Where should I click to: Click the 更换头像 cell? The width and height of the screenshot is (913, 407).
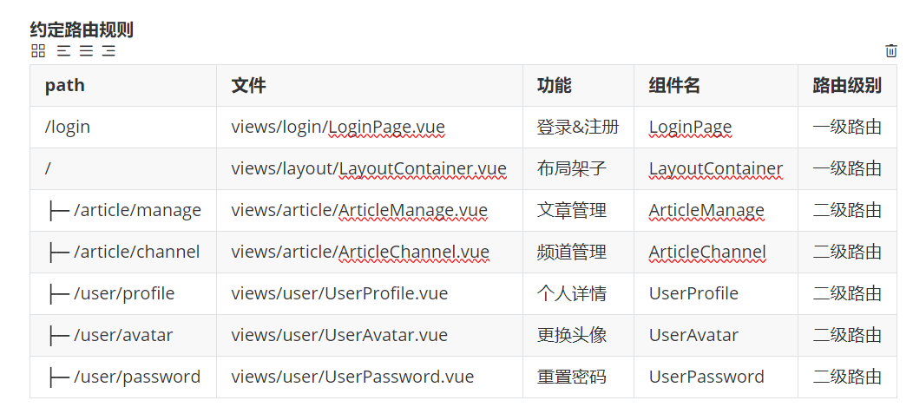(x=578, y=335)
